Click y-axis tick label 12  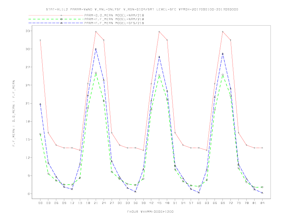pyautogui.click(x=27, y=157)
